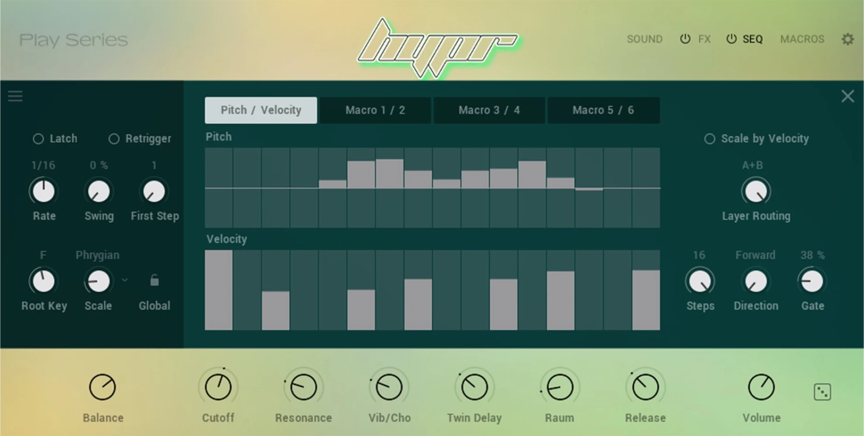Switch to the Macro 5 / 6 tab
Image resolution: width=864 pixels, height=436 pixels.
click(603, 110)
